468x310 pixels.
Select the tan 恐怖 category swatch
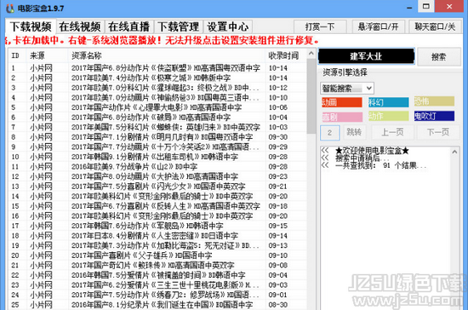point(434,101)
